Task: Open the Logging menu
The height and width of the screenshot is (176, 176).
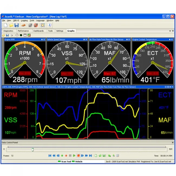Action: [x=24, y=21]
